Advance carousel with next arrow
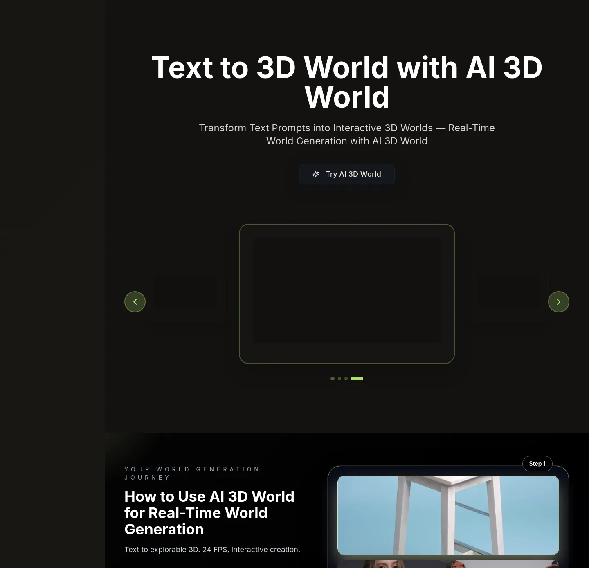589x568 pixels. (x=558, y=302)
